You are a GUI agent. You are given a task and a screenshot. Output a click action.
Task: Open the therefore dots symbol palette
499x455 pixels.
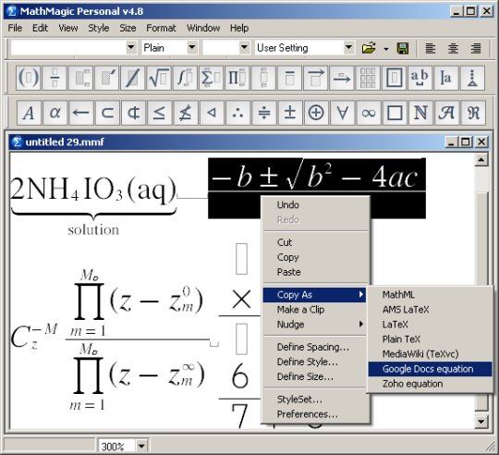237,113
